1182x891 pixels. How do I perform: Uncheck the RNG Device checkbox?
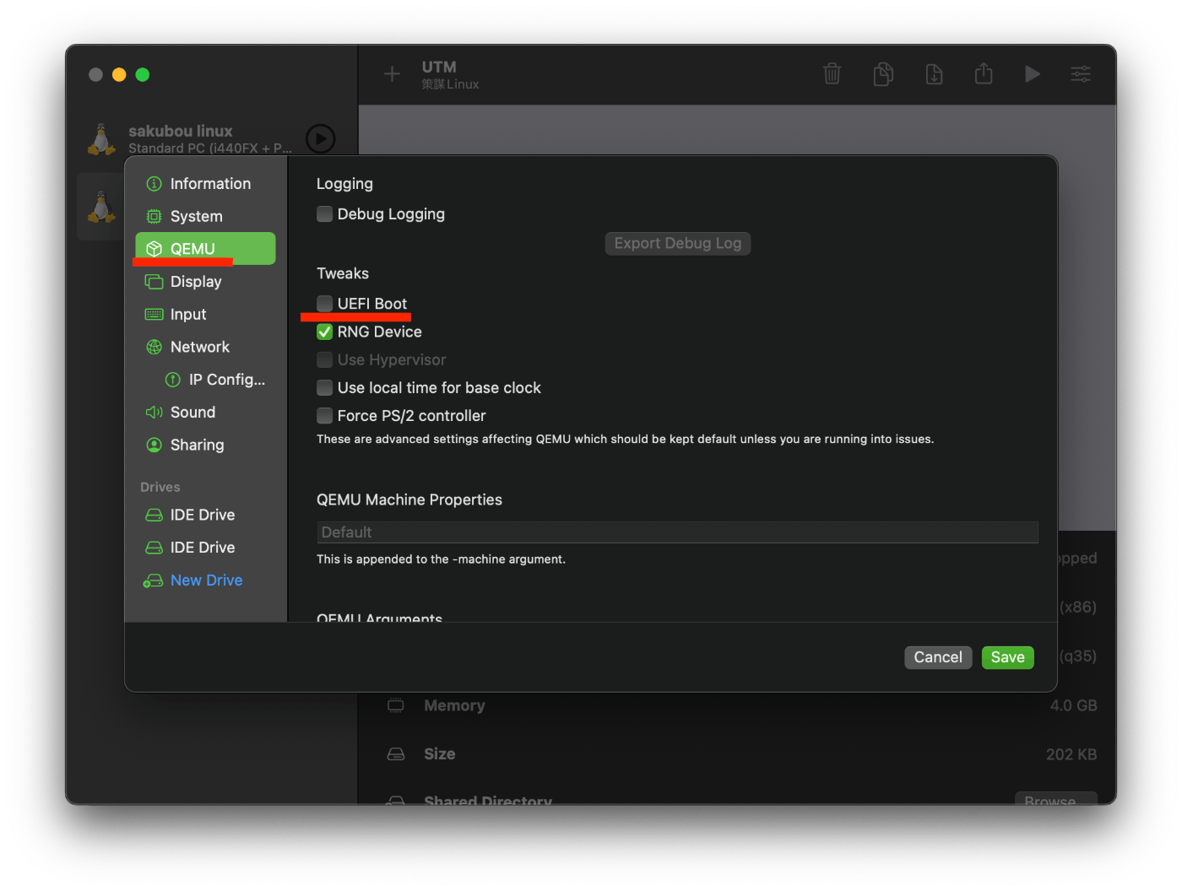324,332
